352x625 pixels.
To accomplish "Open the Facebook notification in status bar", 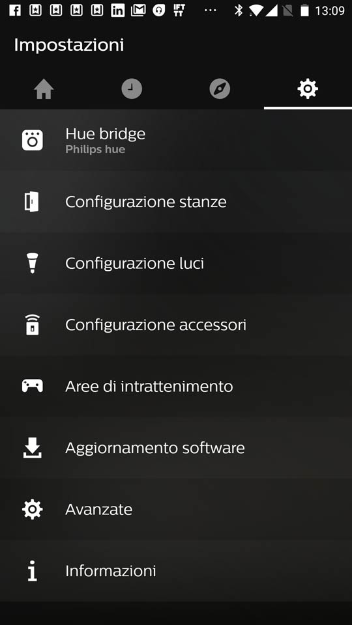I will (15, 10).
